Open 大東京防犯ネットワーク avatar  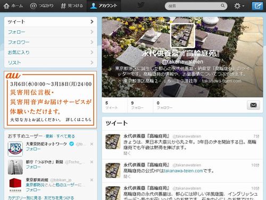tap(15, 149)
